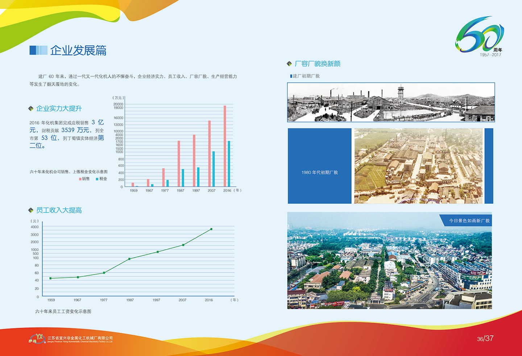Viewport: 522px width, 356px height.
Task: Click the 江苏省宜兴非金属化工机械厂有限公司 footer name
Action: (80, 338)
